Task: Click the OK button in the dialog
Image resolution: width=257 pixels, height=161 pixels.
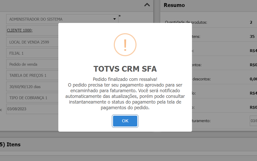Action: (x=125, y=121)
